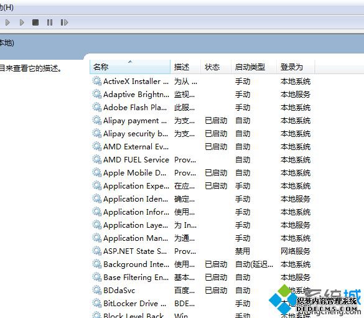The width and height of the screenshot is (364, 318).
Task: Select the ASP.NET State Service name
Action: 135,251
